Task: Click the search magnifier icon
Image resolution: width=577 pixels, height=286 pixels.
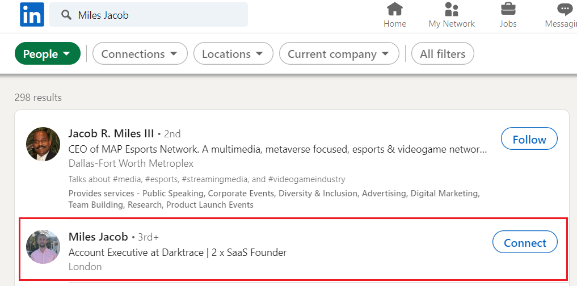Action: tap(66, 15)
